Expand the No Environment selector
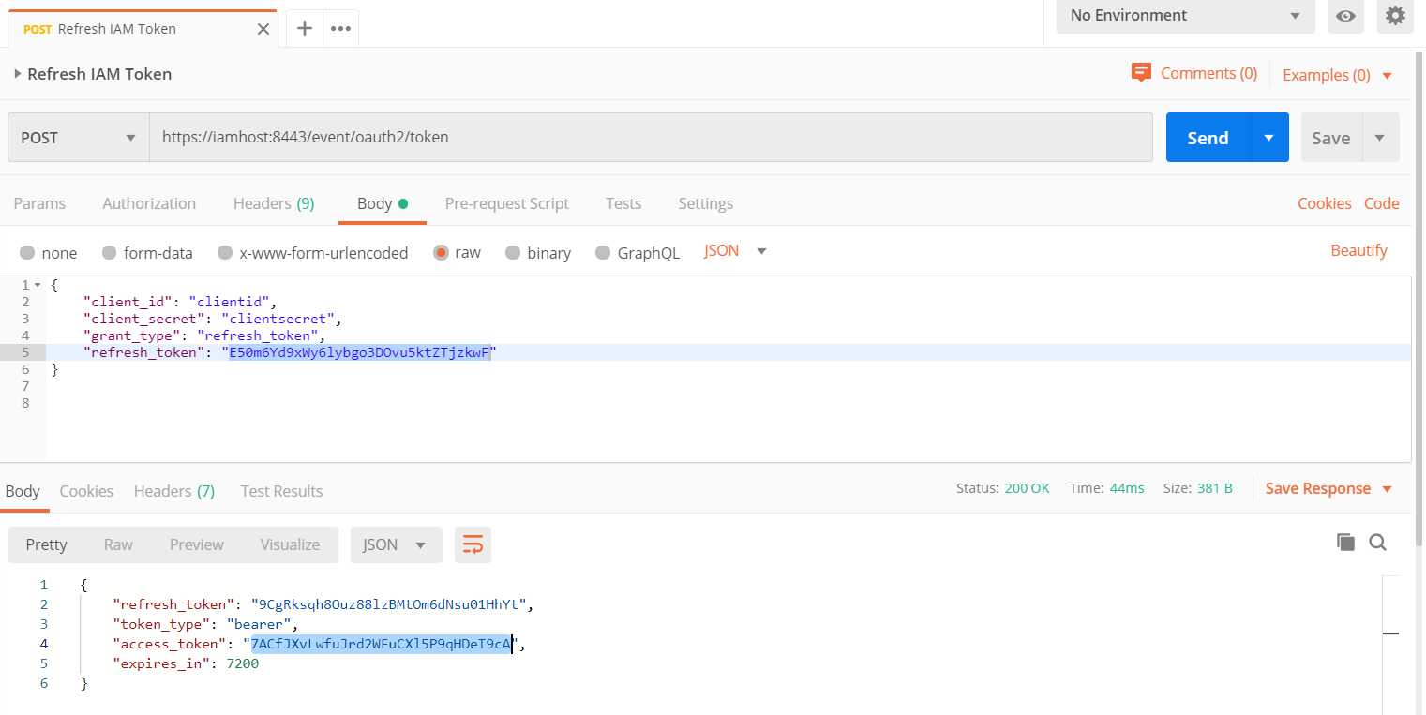This screenshot has height=715, width=1426. pos(1185,16)
